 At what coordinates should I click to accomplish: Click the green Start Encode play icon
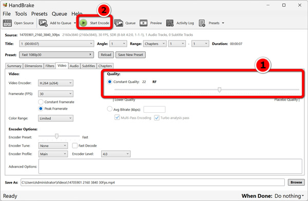(84, 23)
